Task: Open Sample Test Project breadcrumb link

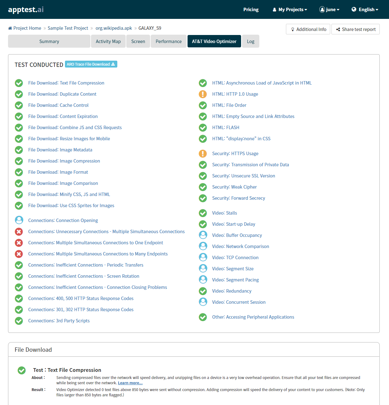Action: (68, 28)
